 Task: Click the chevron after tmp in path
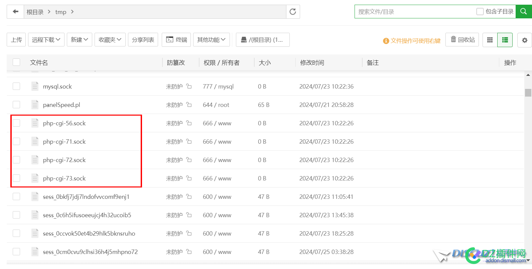point(72,12)
